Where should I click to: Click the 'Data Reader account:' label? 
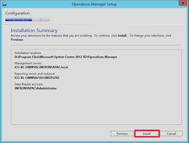(x=29, y=84)
